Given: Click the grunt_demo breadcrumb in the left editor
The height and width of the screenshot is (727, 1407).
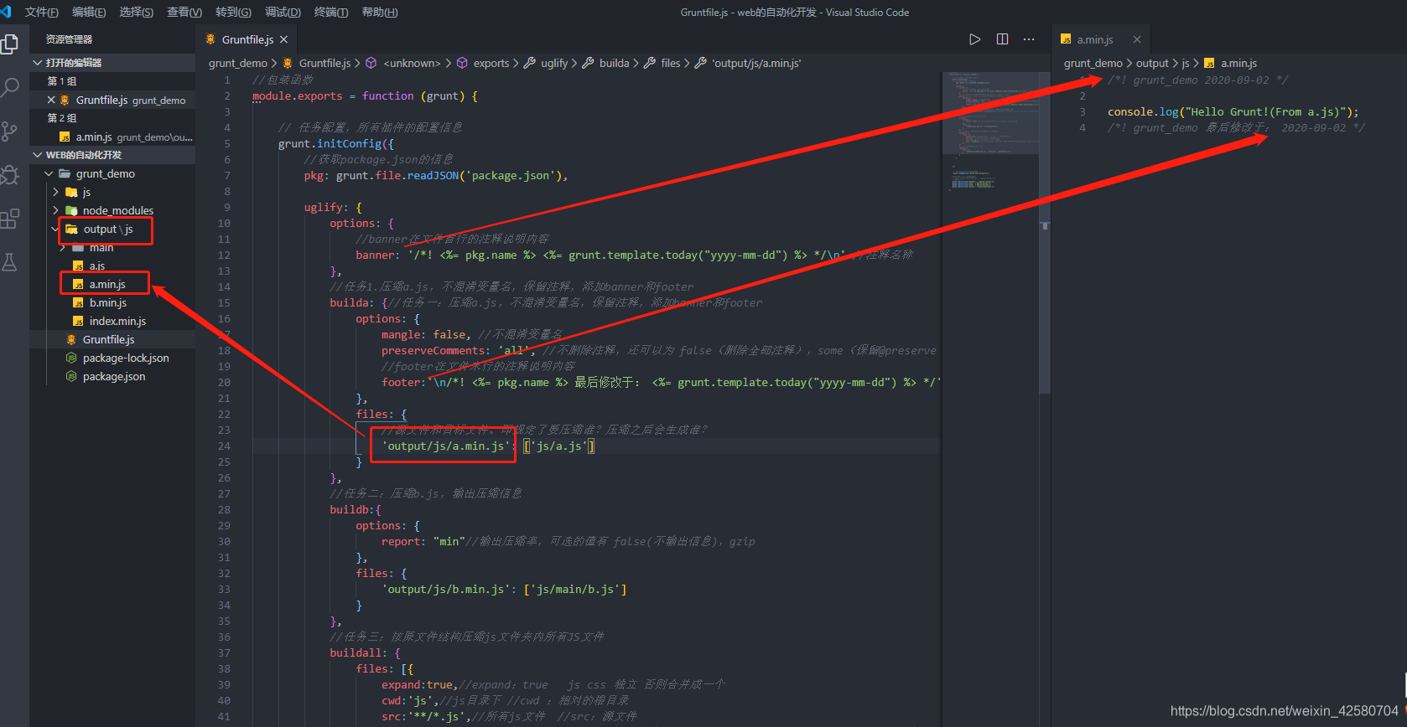Looking at the screenshot, I should tap(237, 63).
